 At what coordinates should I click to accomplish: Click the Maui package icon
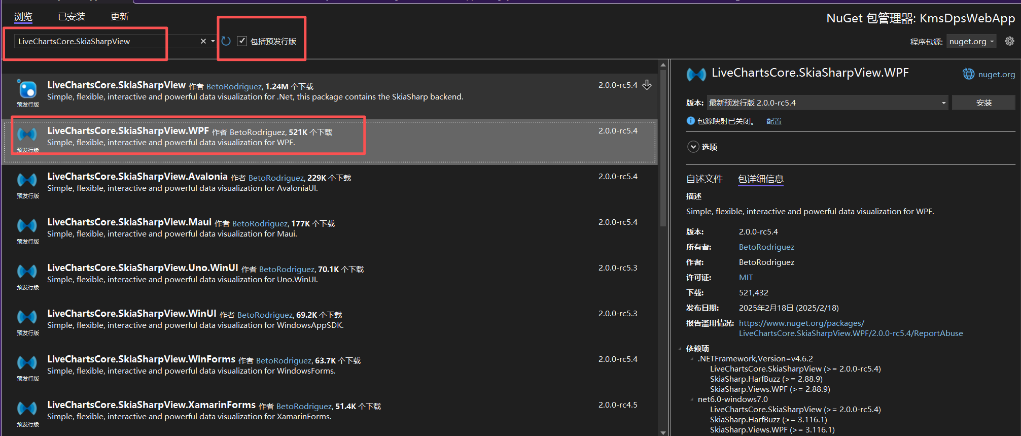click(27, 225)
